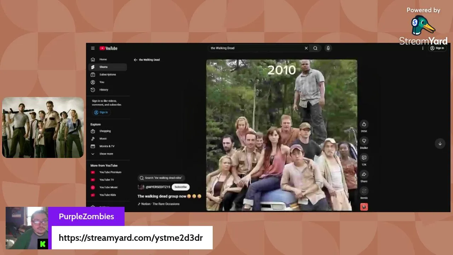Click the Walking Dead cast image overlay

[43, 127]
